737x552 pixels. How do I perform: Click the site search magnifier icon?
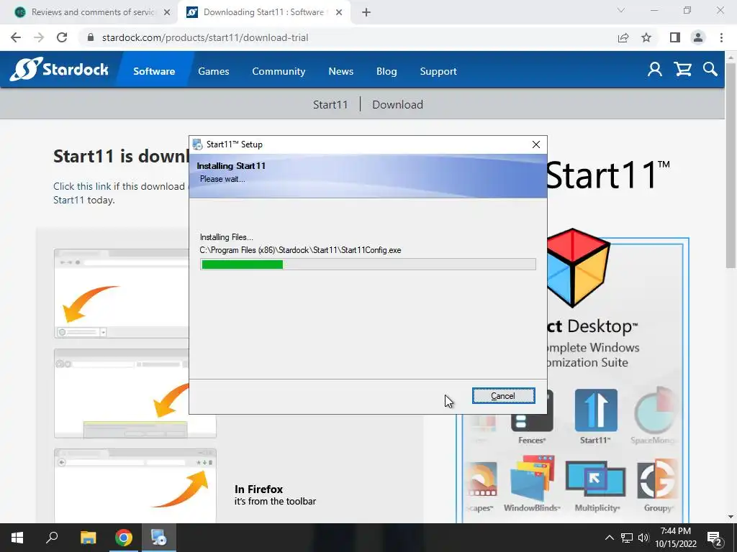click(x=710, y=70)
